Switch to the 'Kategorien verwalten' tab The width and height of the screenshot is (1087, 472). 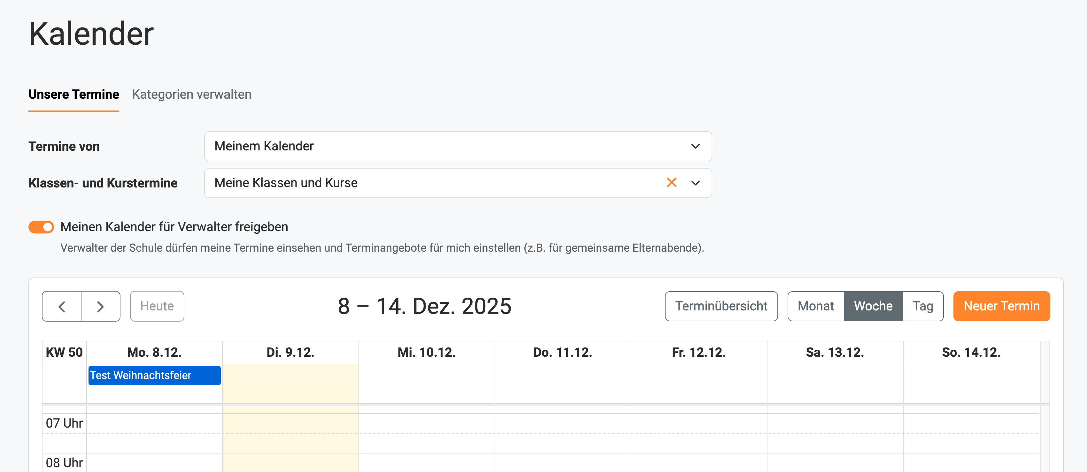[192, 95]
